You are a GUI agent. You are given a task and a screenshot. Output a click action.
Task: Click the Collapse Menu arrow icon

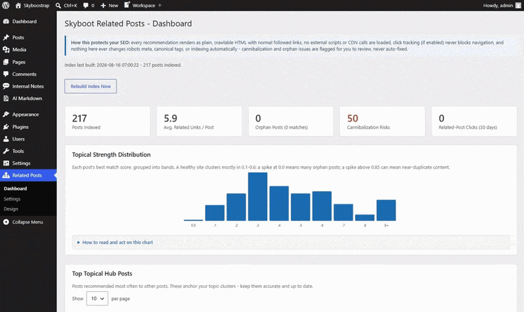pyautogui.click(x=6, y=222)
